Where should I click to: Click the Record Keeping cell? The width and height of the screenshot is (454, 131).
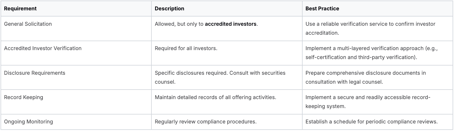(24, 97)
